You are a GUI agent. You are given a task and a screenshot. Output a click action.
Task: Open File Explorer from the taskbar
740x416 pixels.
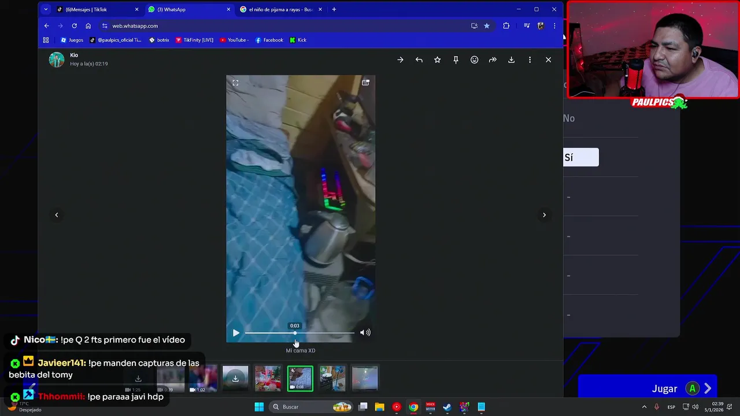click(379, 407)
